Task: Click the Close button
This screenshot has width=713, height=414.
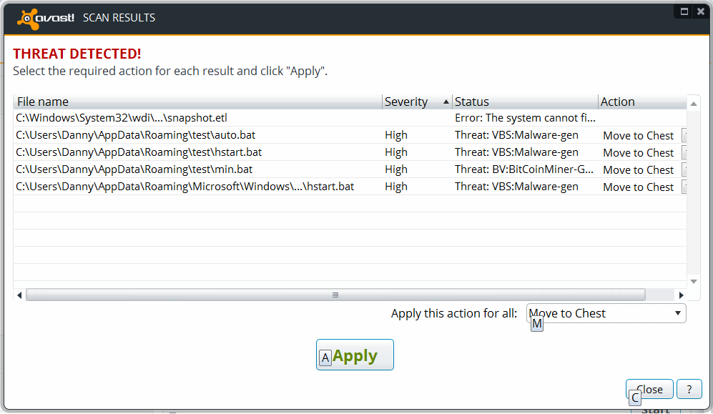Action: coord(649,390)
